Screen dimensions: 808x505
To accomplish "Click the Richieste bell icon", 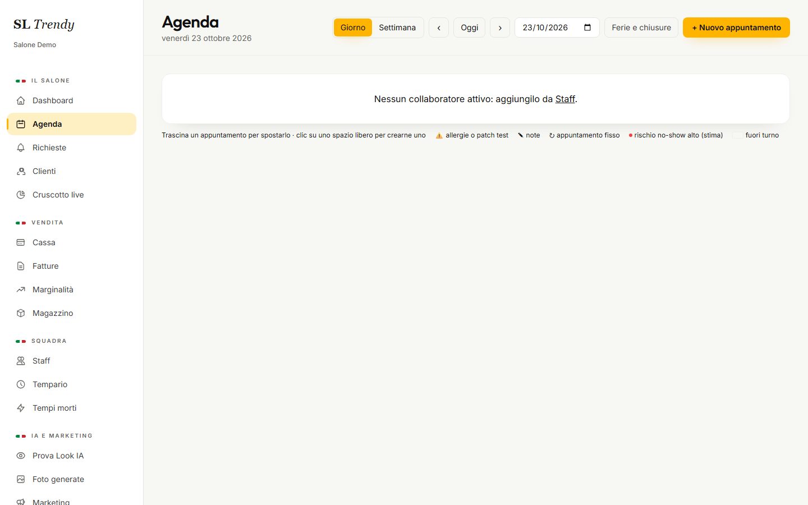I will pyautogui.click(x=21, y=148).
